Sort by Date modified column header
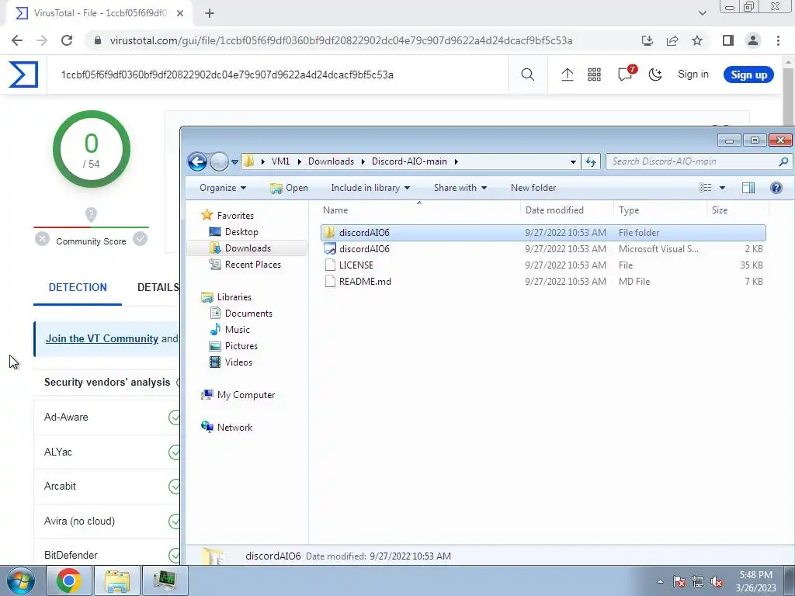Screen dimensions: 795x596 coord(566,210)
